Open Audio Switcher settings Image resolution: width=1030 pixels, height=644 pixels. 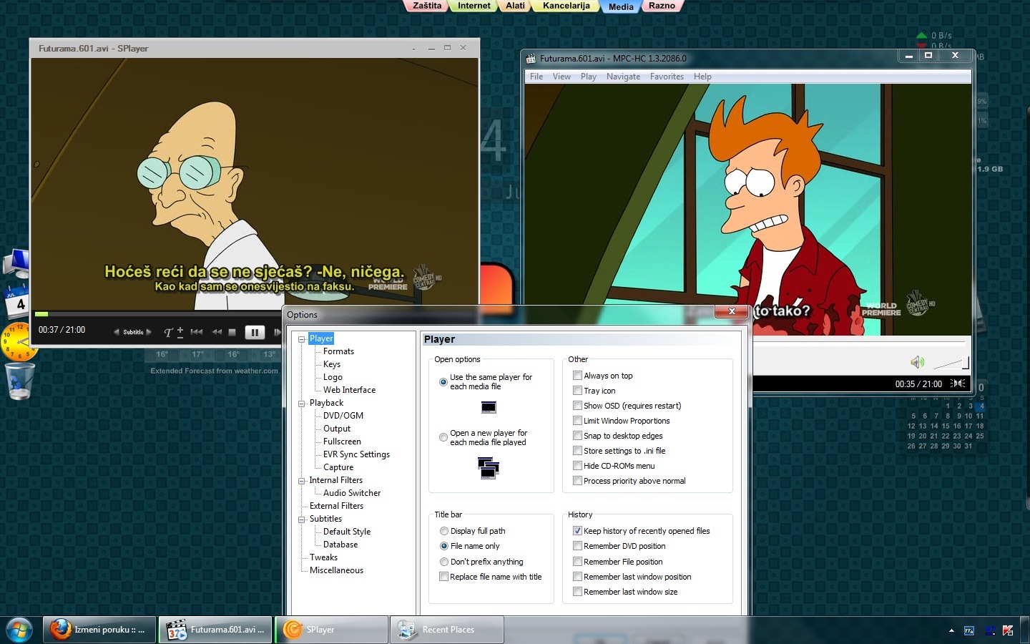point(352,493)
